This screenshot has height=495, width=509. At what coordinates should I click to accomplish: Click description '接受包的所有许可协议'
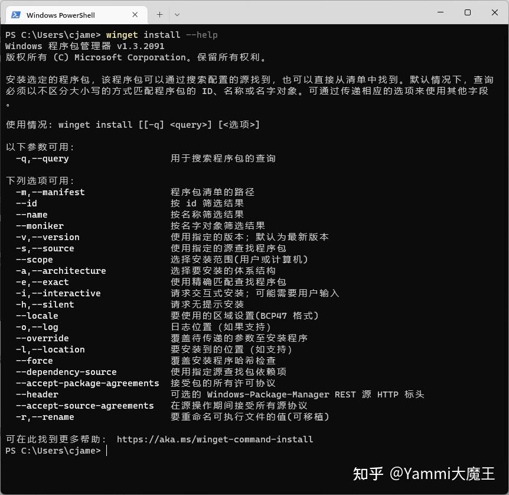click(223, 383)
